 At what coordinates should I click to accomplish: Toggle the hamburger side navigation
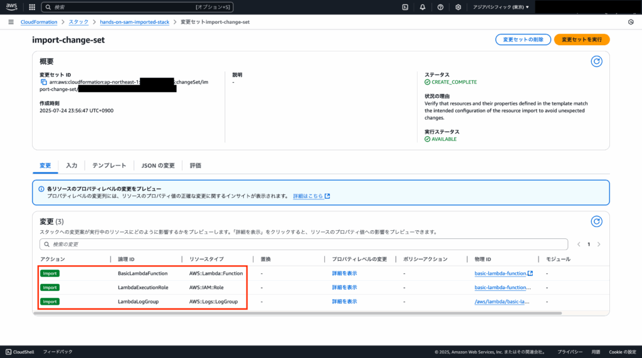coord(11,22)
